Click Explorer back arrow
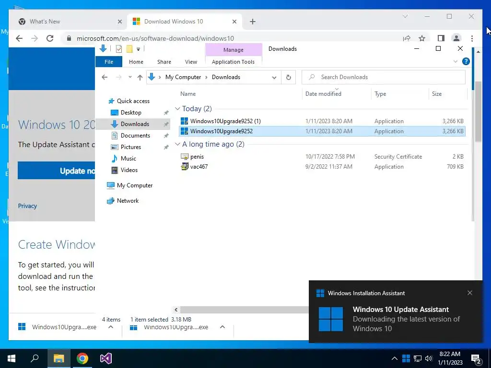This screenshot has width=491, height=368. pos(105,77)
